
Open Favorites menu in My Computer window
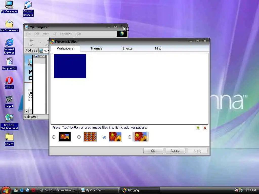[x=66, y=34]
